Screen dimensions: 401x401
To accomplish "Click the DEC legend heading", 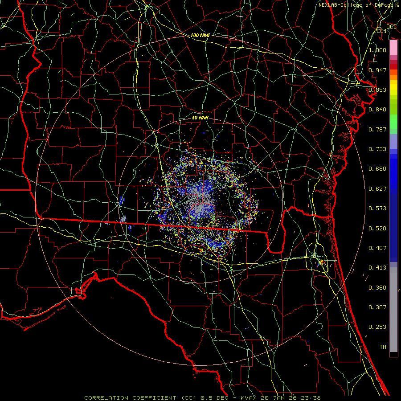I will (x=391, y=27).
